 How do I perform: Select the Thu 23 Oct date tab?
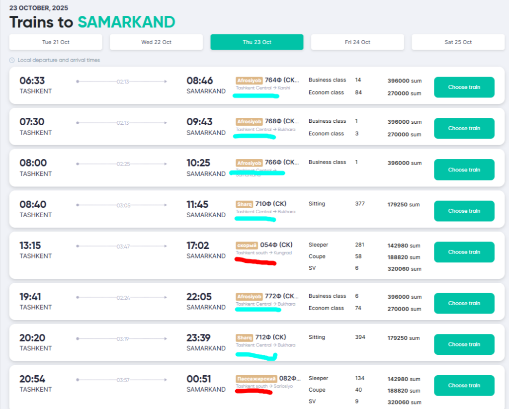[257, 42]
